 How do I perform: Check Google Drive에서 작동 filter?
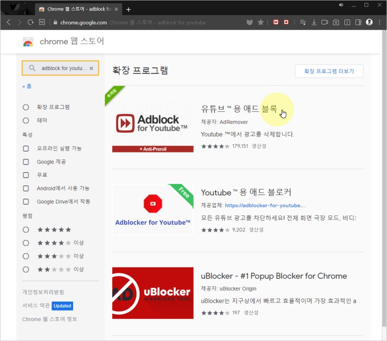(26, 201)
